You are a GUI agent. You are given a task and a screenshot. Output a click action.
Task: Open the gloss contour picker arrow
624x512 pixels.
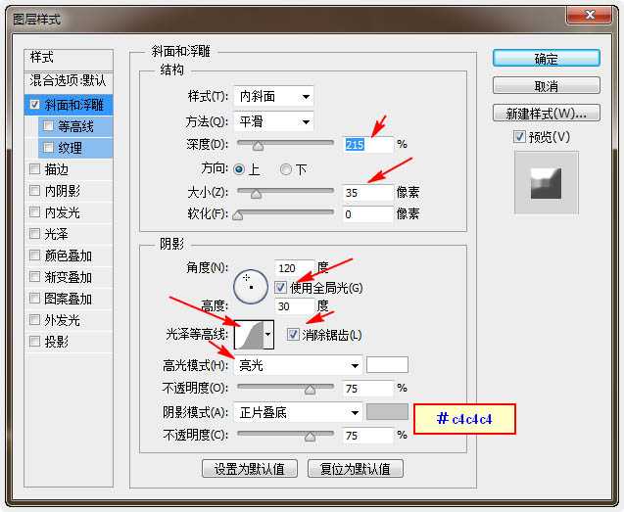pos(268,335)
